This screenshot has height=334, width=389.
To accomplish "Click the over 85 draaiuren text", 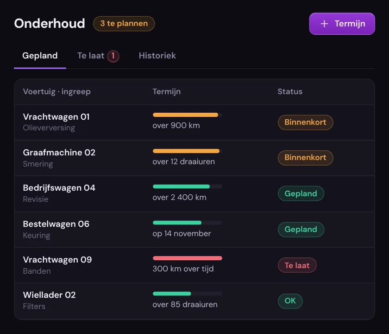I will 185,305.
